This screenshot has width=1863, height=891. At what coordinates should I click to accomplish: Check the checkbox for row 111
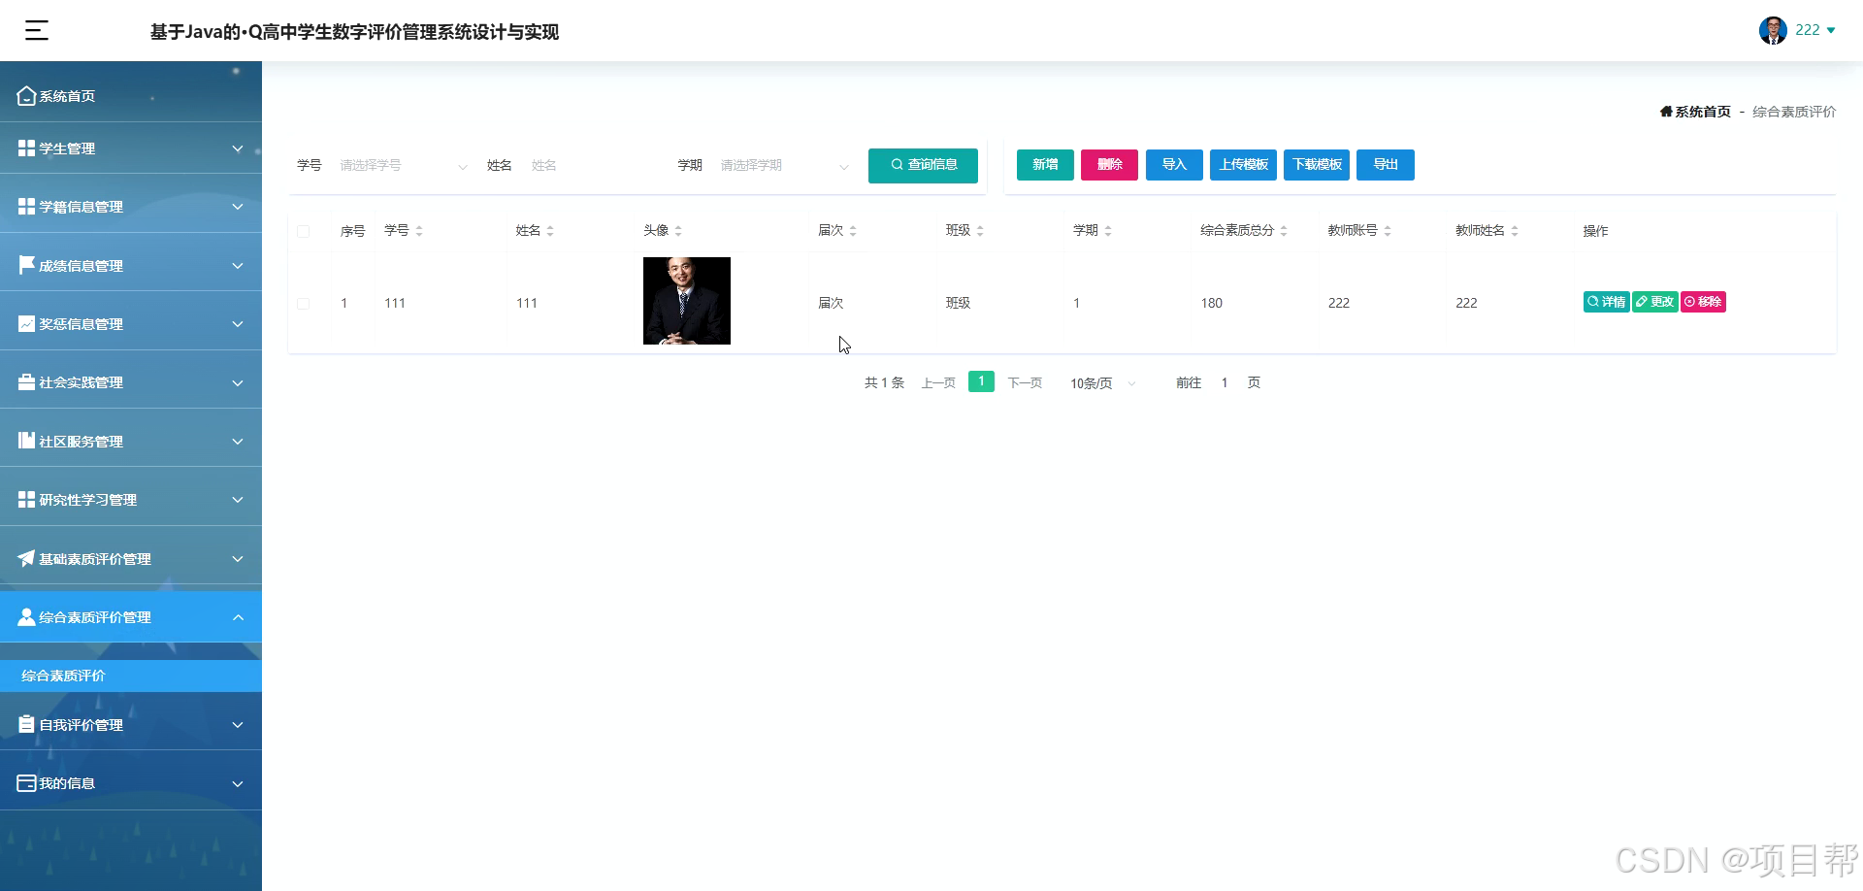(304, 304)
